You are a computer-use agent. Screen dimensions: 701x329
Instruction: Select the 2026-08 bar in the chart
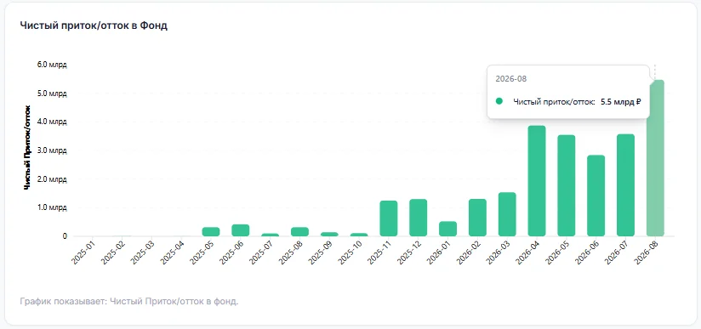point(655,158)
